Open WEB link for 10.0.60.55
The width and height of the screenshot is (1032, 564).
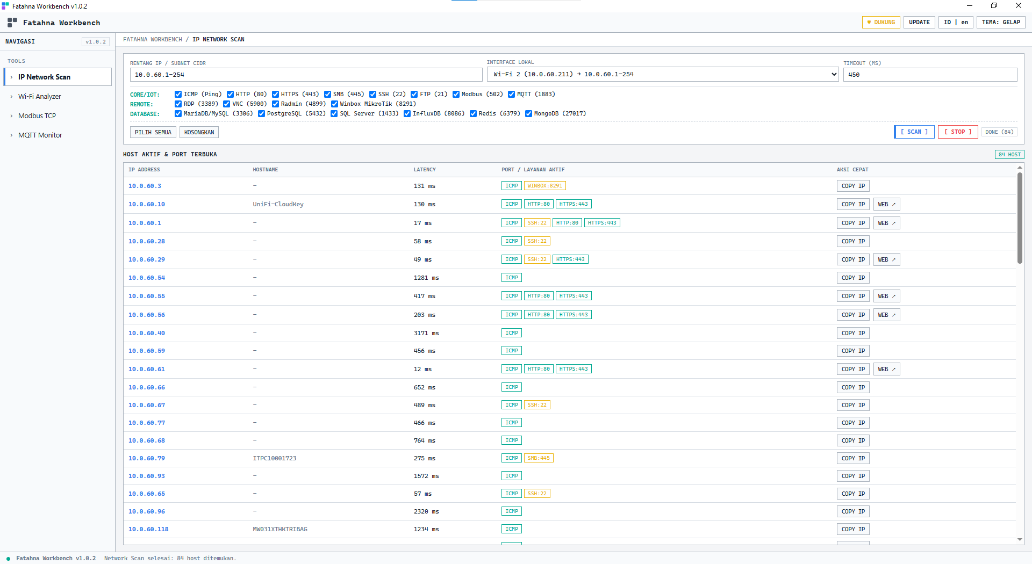point(886,296)
